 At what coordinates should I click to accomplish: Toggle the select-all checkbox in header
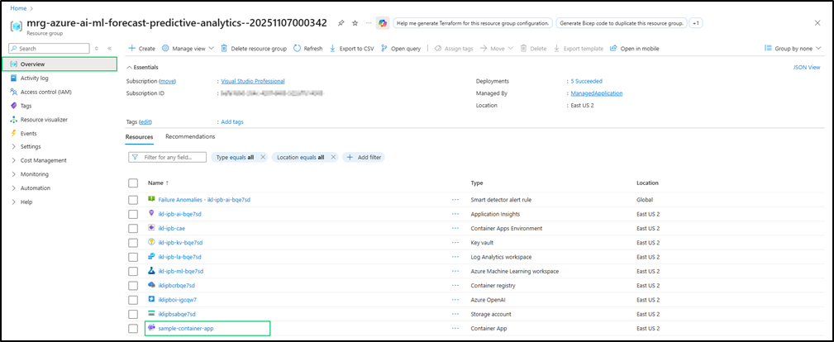tap(133, 183)
